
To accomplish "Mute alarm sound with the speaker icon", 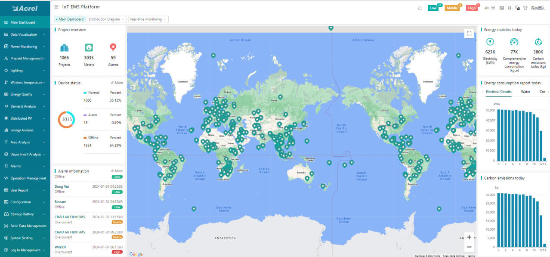I will [x=487, y=8].
